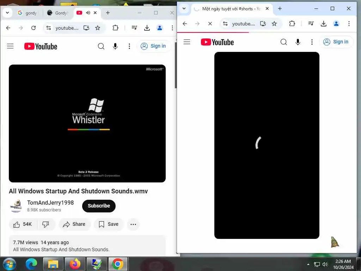This screenshot has width=361, height=271.
Task: Save the video to a playlist
Action: pyautogui.click(x=109, y=224)
